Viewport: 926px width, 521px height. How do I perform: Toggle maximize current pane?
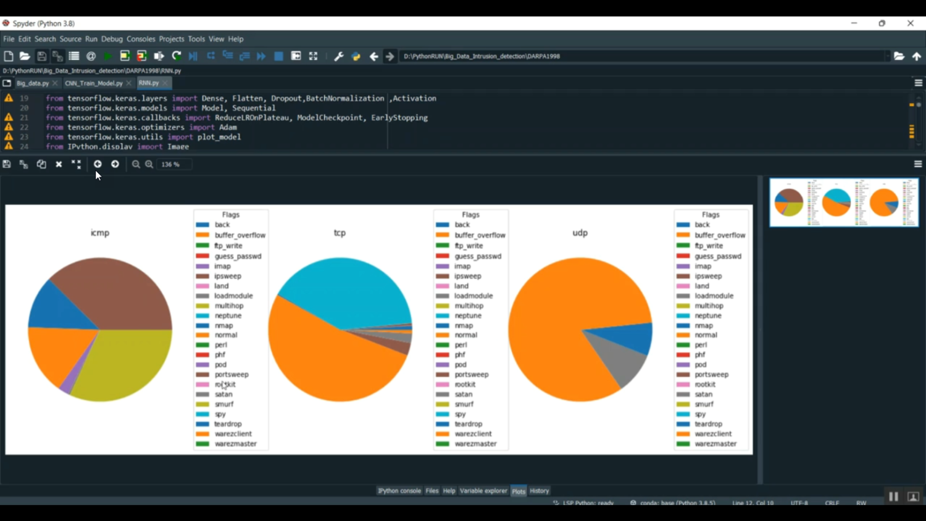(x=313, y=56)
